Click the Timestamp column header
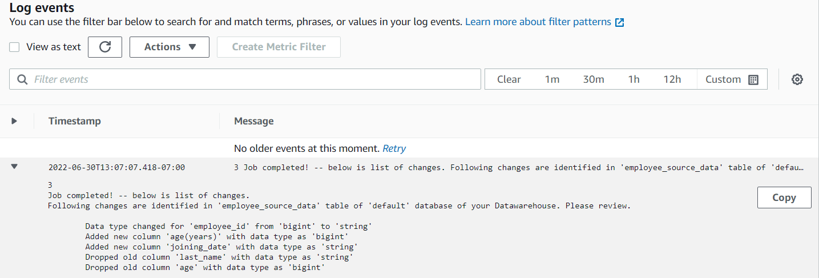Viewport: 819px width, 278px height. pyautogui.click(x=75, y=121)
